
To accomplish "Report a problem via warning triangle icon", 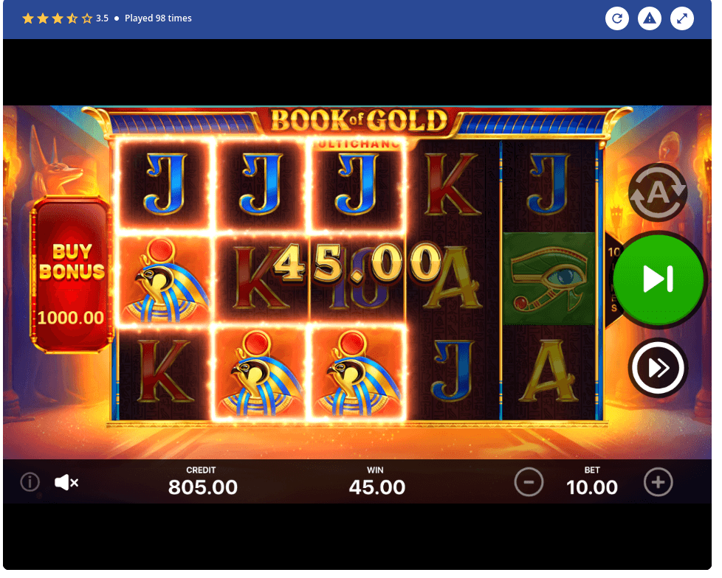I will pos(649,18).
